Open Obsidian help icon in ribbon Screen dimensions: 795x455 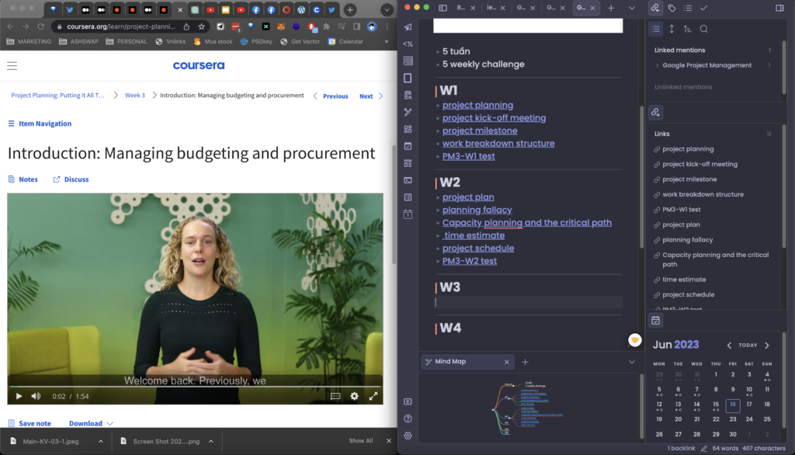[408, 419]
